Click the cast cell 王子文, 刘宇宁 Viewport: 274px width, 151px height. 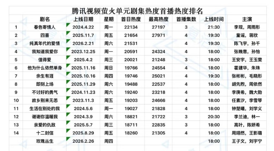click(x=247, y=141)
